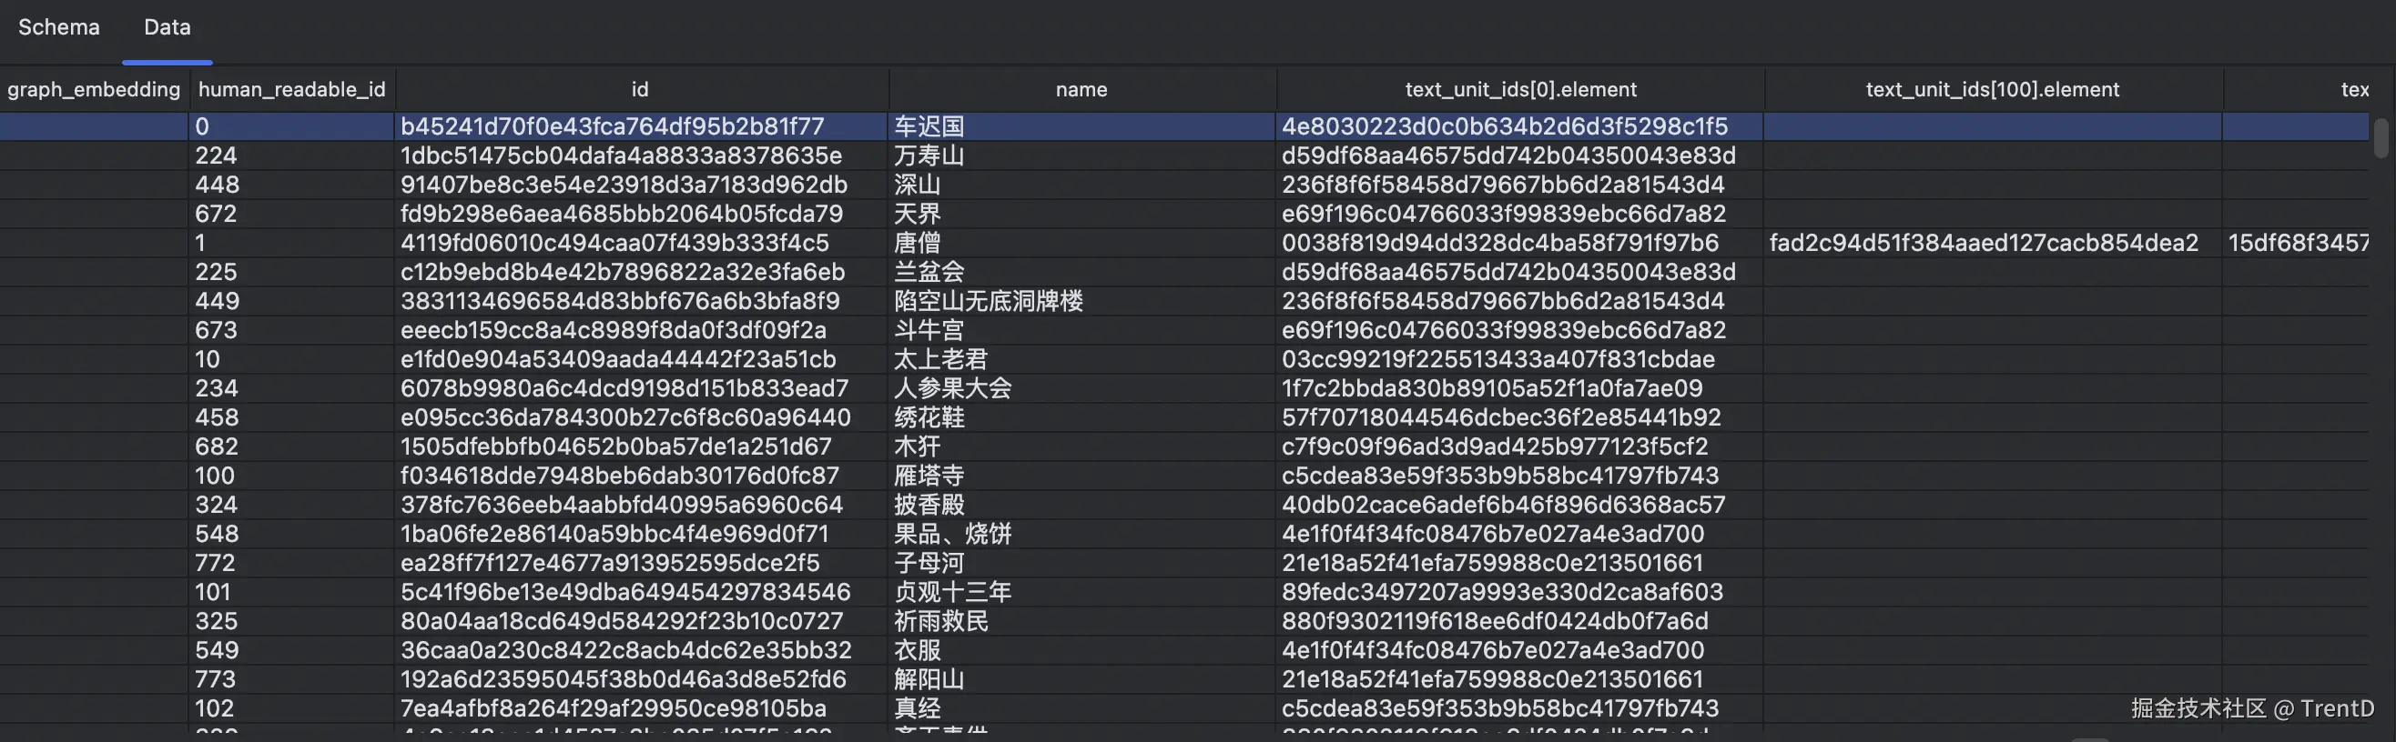Select human_readable_id cell 448
Screen dimensions: 2396x742
click(x=292, y=184)
